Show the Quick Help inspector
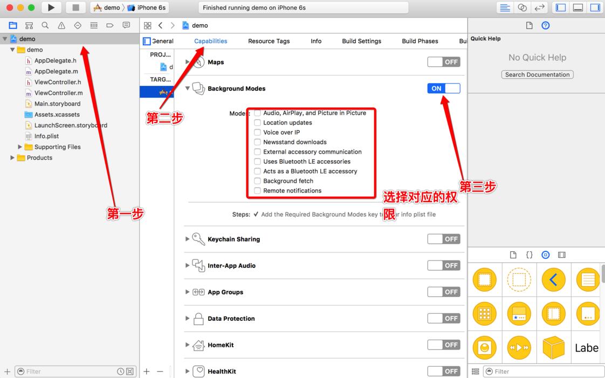Screen dimensions: 605x378 (x=546, y=25)
